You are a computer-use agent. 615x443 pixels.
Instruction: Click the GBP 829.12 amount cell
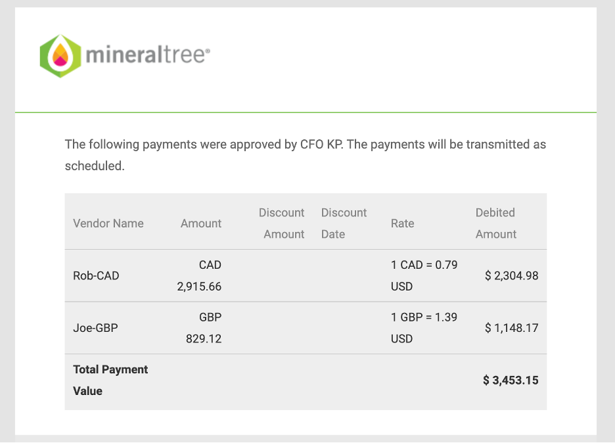(204, 327)
